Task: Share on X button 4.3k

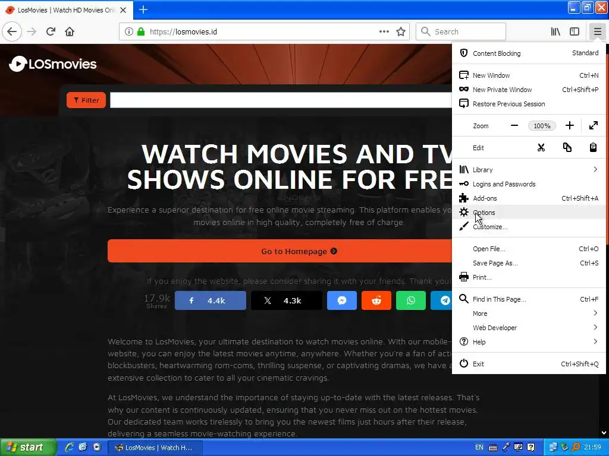Action: tap(286, 300)
